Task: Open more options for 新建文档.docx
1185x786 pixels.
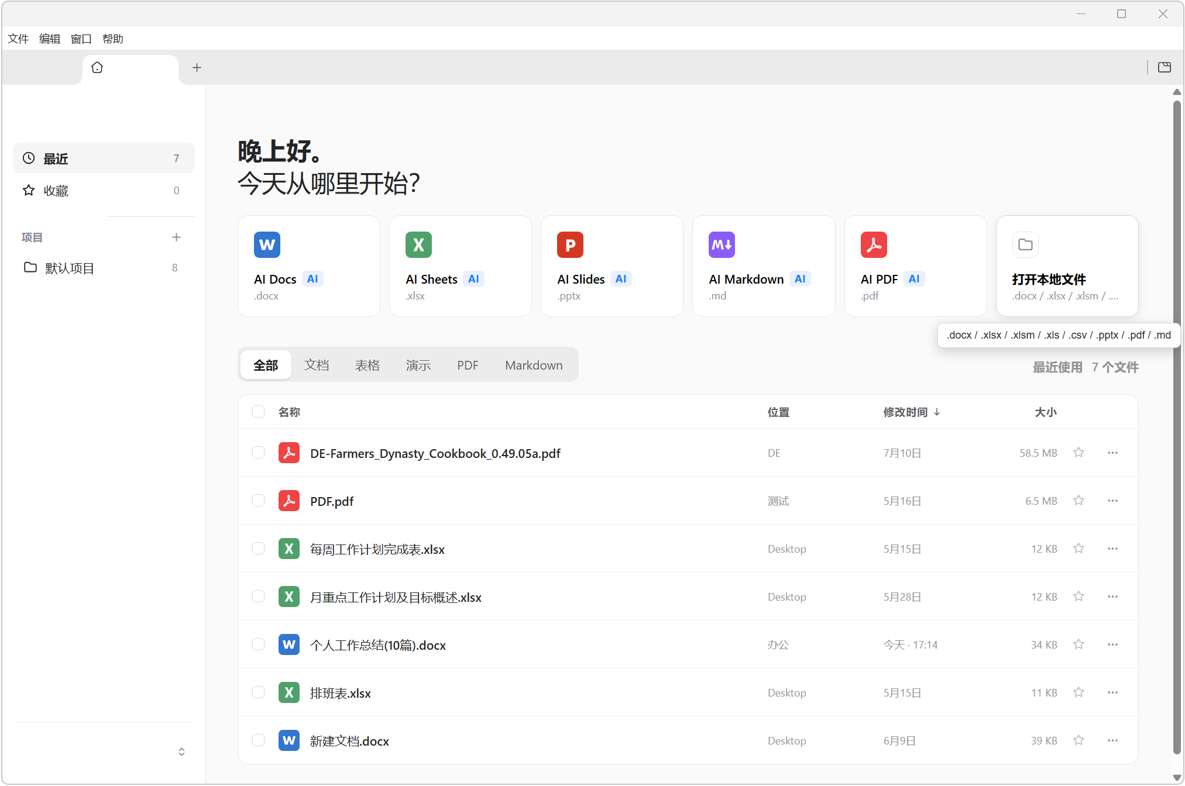Action: pos(1112,740)
